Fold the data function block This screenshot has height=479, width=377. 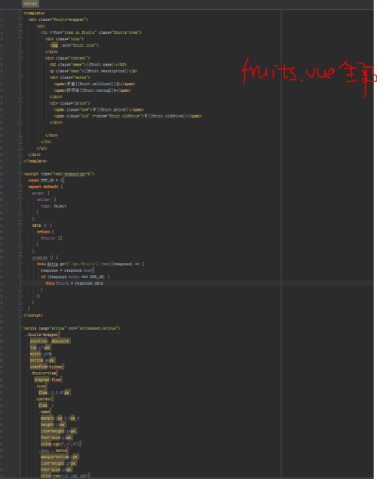[x=20, y=225]
